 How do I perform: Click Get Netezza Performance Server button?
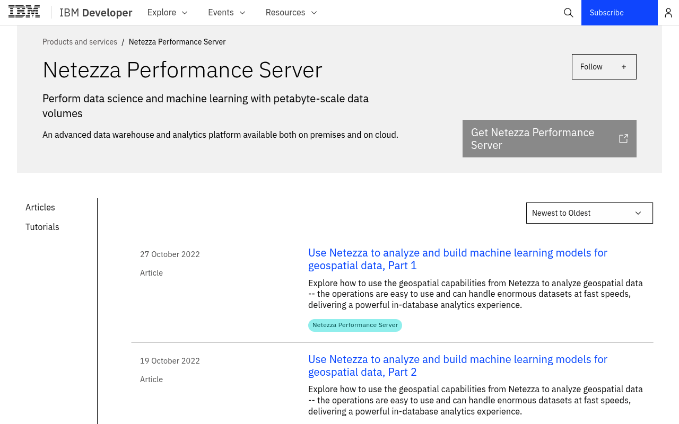550,138
